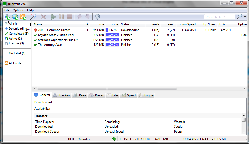The height and width of the screenshot is (144, 249).
Task: Click the Search Here input field
Action: click(220, 17)
